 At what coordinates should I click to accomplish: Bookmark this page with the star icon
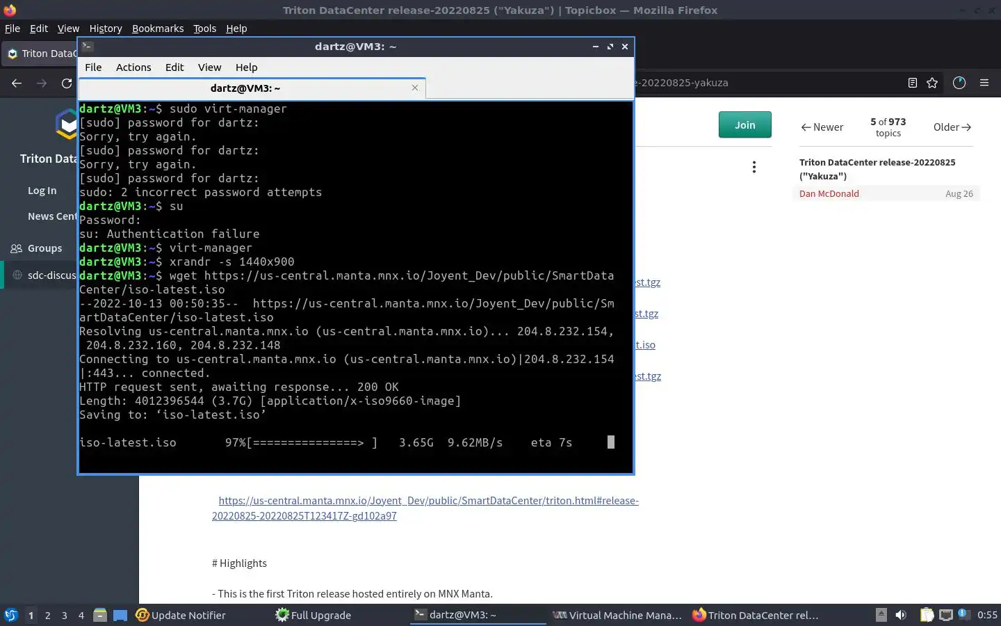[x=932, y=83]
